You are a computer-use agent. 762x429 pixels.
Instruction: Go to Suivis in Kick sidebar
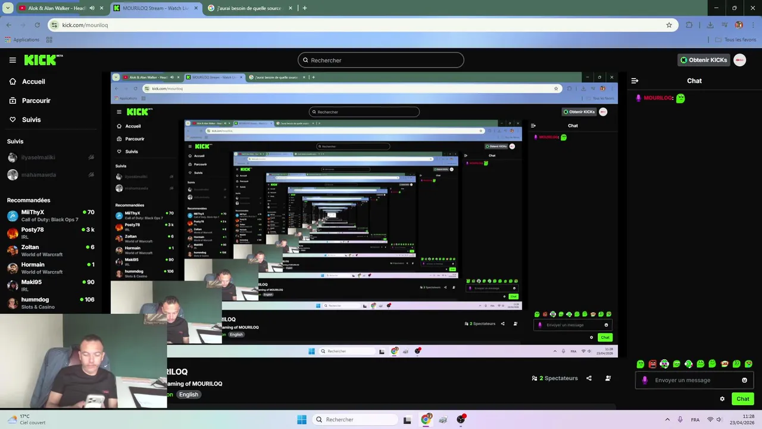32,120
